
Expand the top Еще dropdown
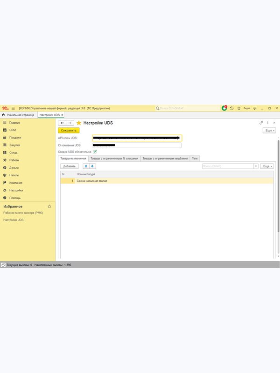pyautogui.click(x=269, y=131)
